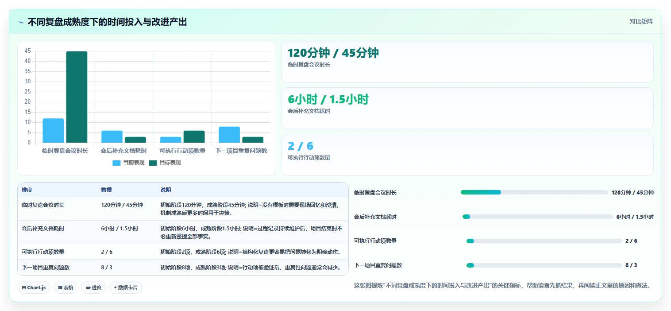
Task: Click chart axis label 可执行行动项数量
Action: [182, 151]
